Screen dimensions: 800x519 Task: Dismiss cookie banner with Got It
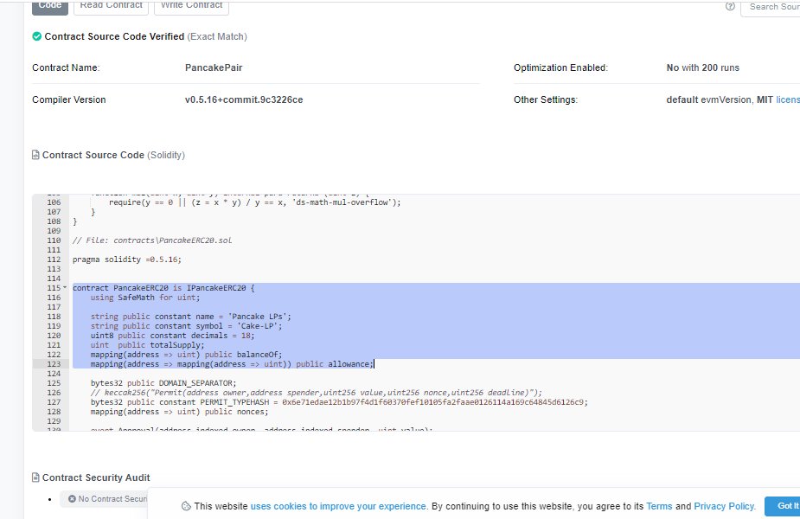point(783,506)
